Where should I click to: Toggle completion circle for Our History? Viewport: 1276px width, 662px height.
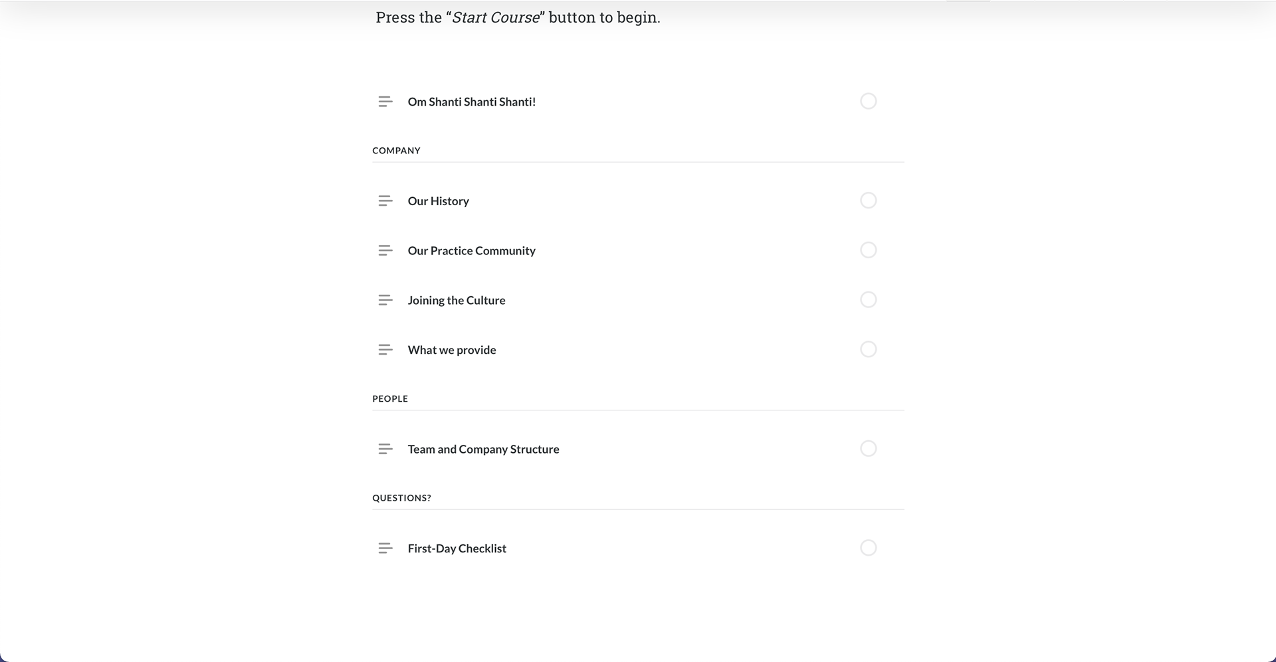868,201
